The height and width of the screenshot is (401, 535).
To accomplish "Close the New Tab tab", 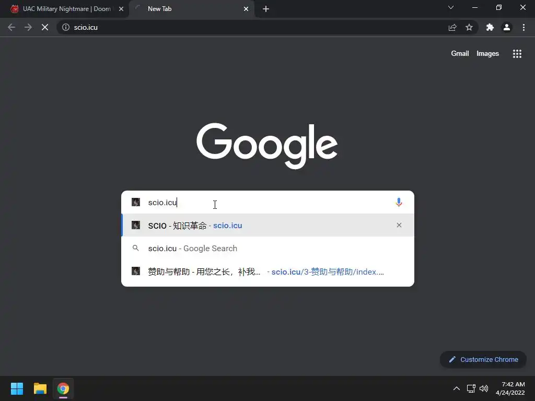I will (246, 9).
